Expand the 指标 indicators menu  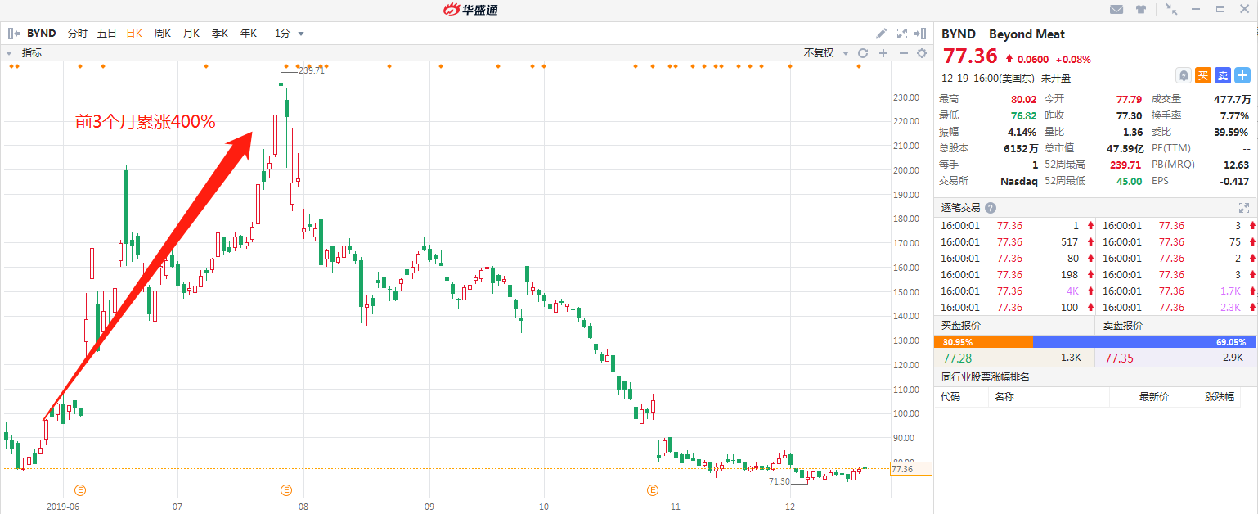[25, 53]
